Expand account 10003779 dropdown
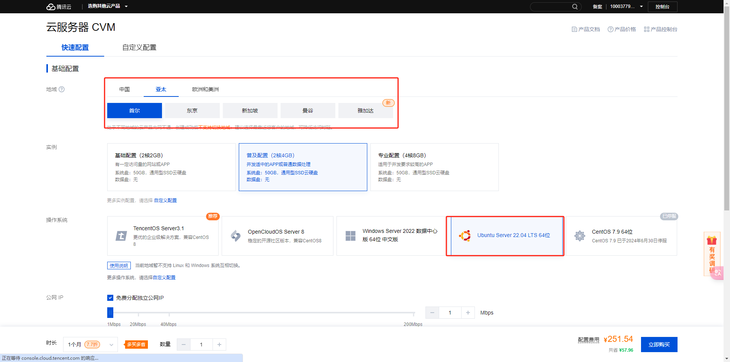Image resolution: width=730 pixels, height=362 pixels. [x=626, y=6]
